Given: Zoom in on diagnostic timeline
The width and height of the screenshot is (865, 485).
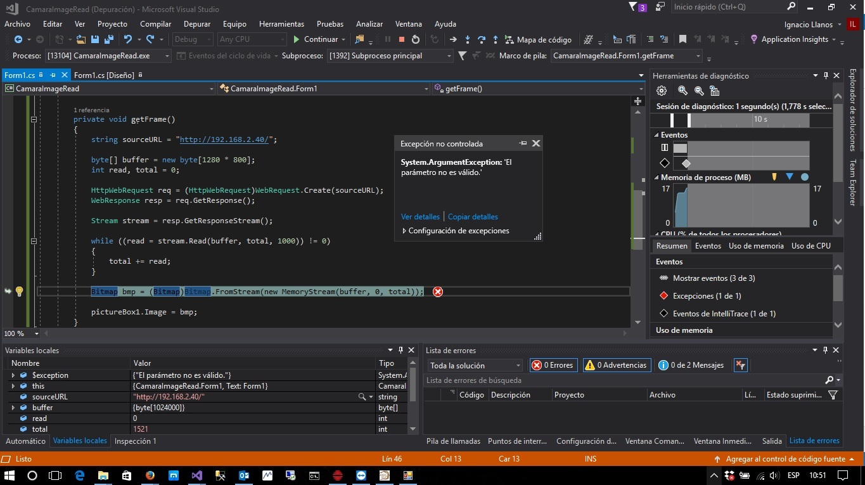Looking at the screenshot, I should pos(682,91).
